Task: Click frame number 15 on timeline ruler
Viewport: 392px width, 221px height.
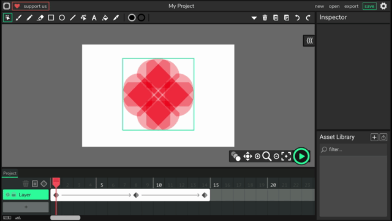Action: (x=216, y=185)
